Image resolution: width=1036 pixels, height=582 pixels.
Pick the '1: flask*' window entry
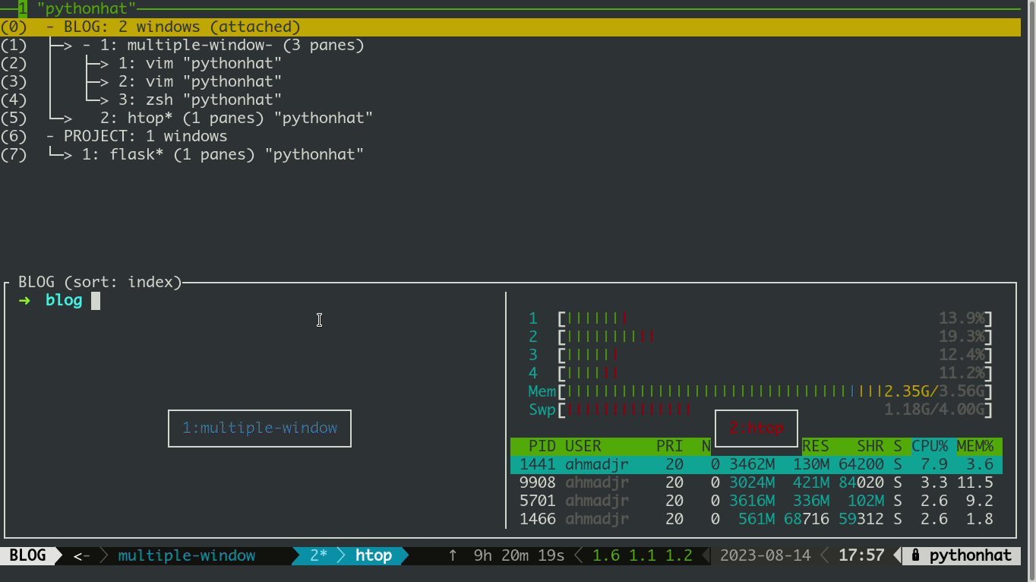click(x=223, y=155)
